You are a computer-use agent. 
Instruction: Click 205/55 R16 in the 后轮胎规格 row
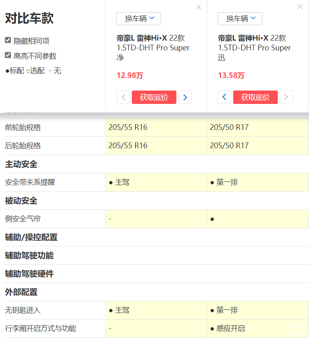[128, 146]
